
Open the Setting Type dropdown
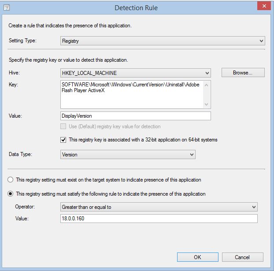pos(163,41)
